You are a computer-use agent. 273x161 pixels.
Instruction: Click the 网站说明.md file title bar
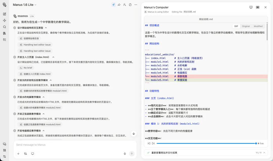(x=206, y=19)
